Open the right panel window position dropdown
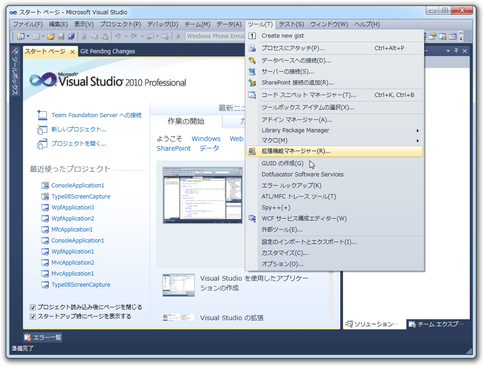 click(448, 51)
